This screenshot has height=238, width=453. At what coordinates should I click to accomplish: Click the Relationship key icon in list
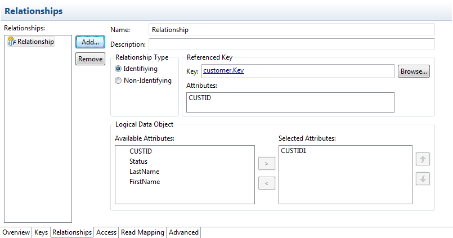11,42
